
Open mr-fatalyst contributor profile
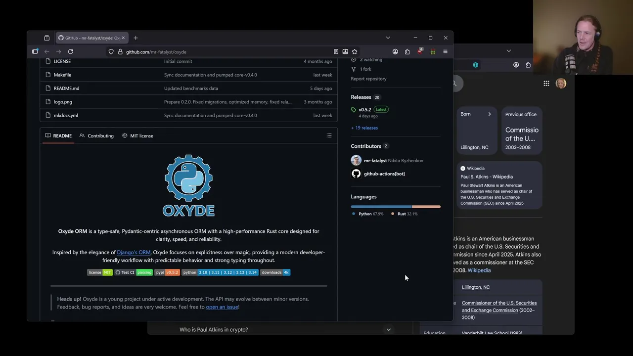375,160
